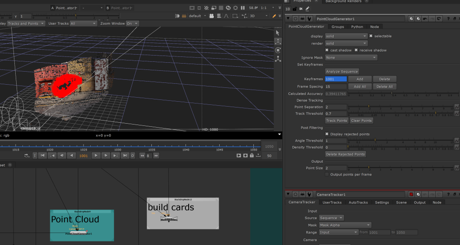Open the Mask Alpha dropdown
The height and width of the screenshot is (245, 460).
click(x=345, y=225)
